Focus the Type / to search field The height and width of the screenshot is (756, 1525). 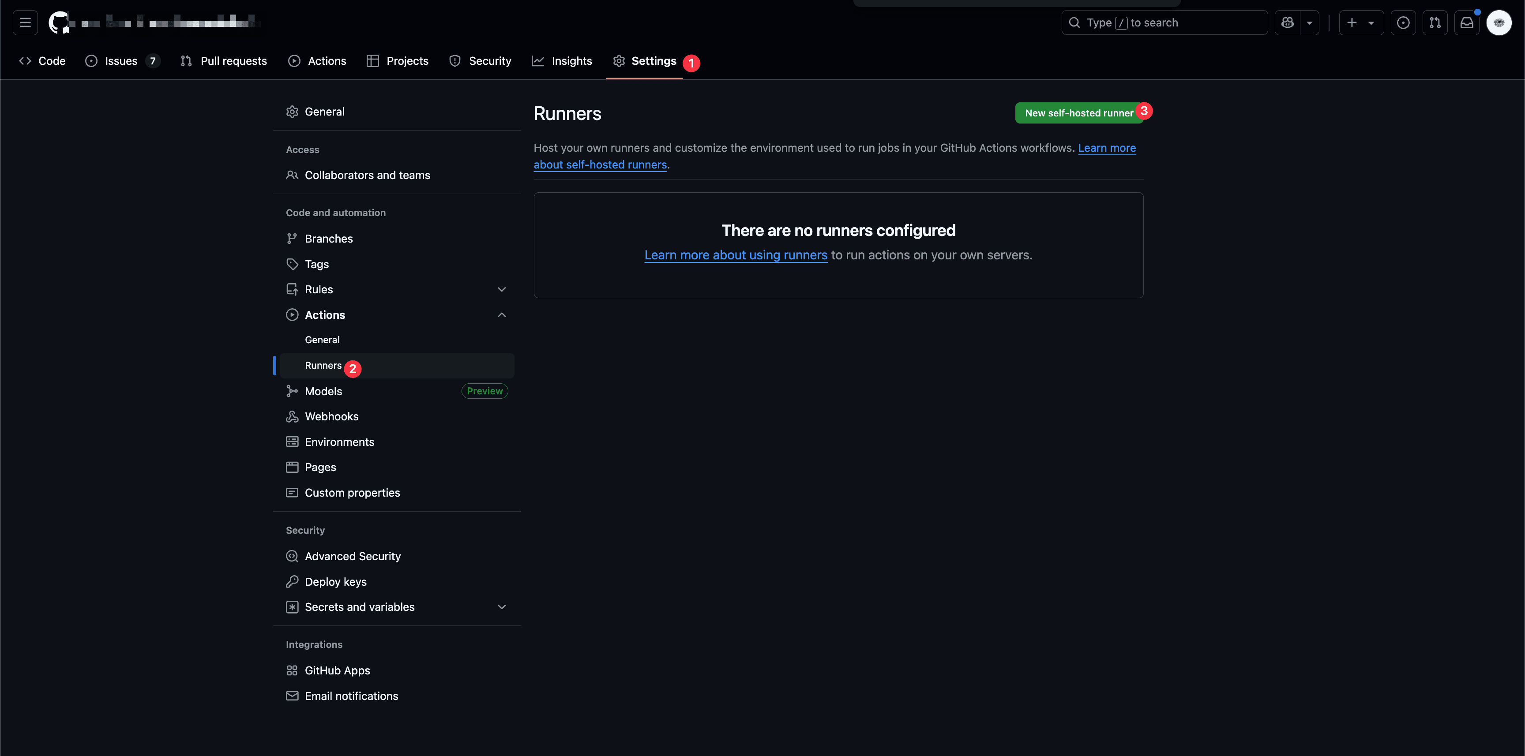point(1164,22)
